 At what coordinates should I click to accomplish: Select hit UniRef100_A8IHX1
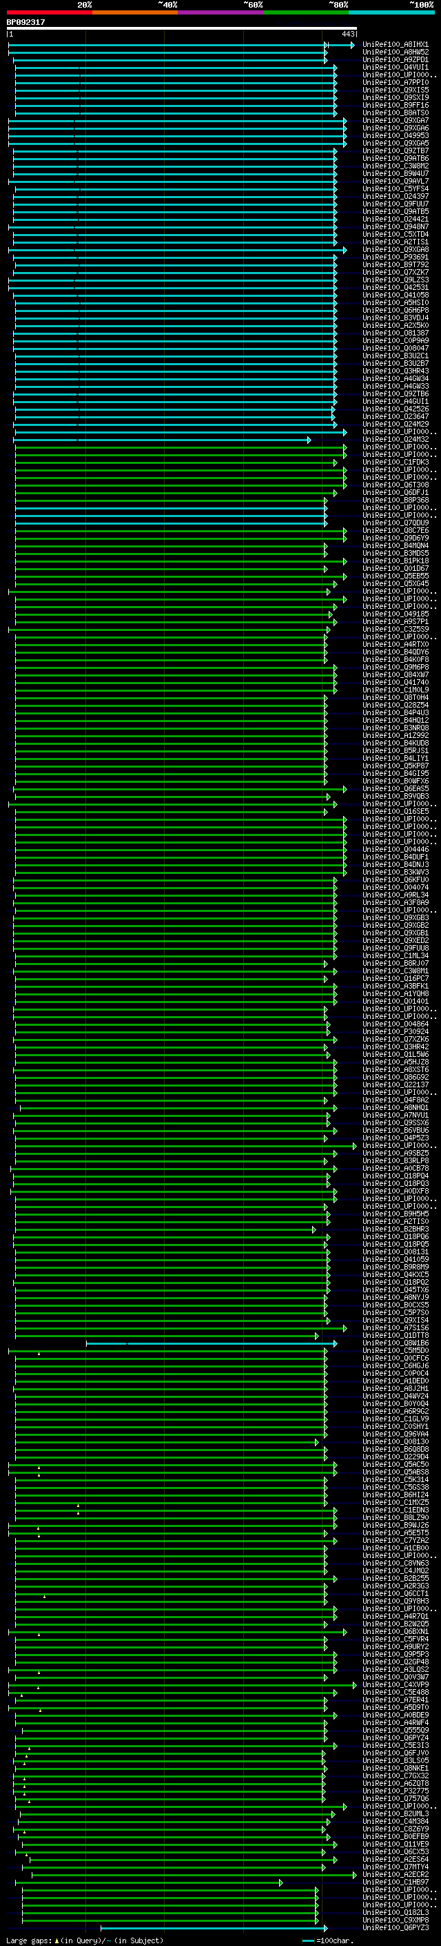click(395, 45)
